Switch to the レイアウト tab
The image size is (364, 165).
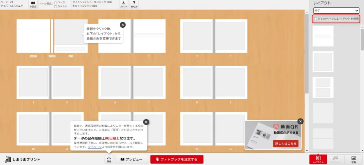pyautogui.click(x=318, y=159)
